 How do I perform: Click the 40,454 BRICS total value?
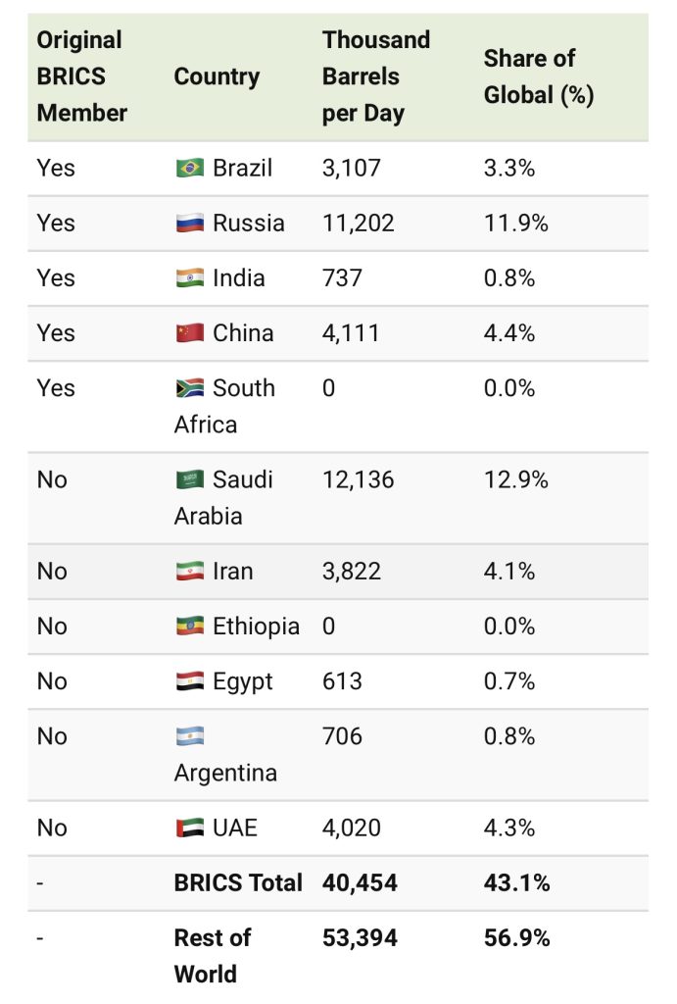tap(360, 883)
